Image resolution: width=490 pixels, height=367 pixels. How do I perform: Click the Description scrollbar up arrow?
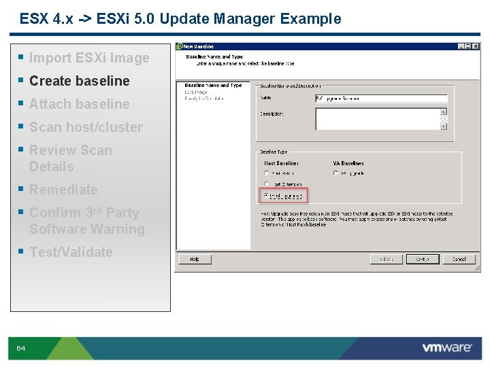point(444,111)
